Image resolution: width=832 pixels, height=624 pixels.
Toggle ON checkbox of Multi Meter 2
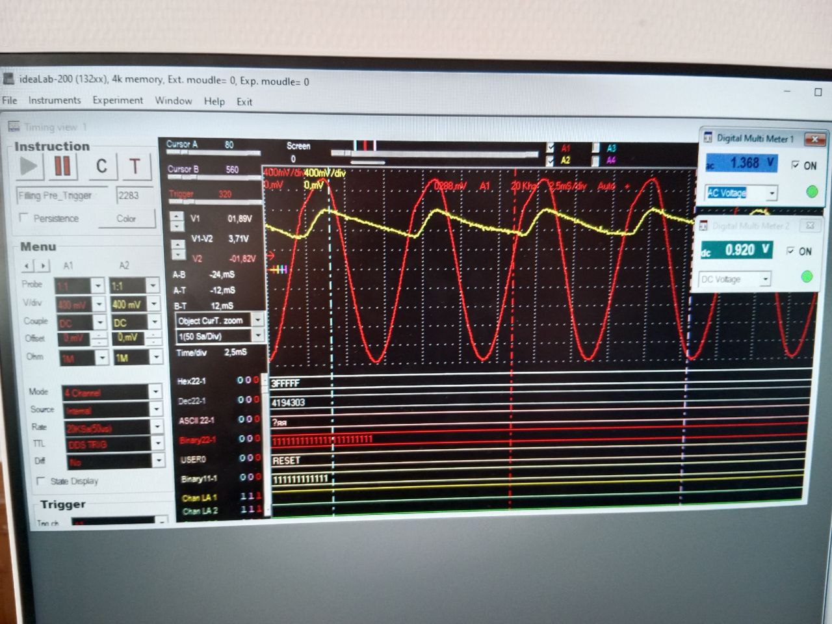click(790, 251)
